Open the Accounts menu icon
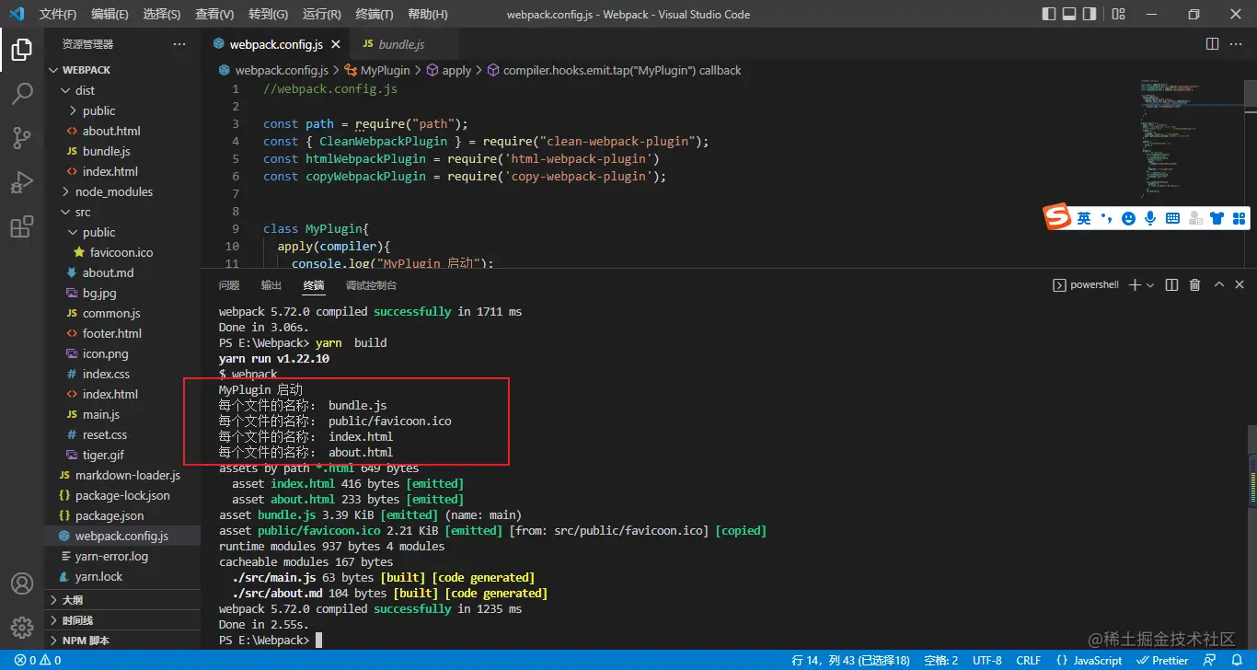1257x670 pixels. tap(22, 583)
